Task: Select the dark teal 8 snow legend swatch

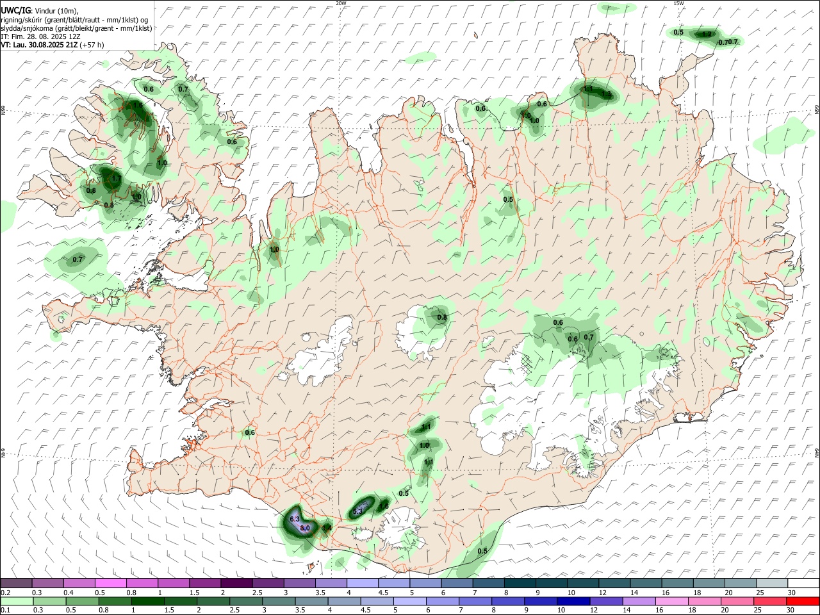Action: point(519,584)
